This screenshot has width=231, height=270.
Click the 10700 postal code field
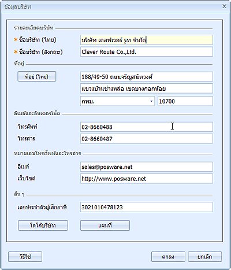pos(185,101)
